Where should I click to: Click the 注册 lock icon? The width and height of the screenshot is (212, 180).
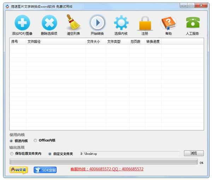145,23
